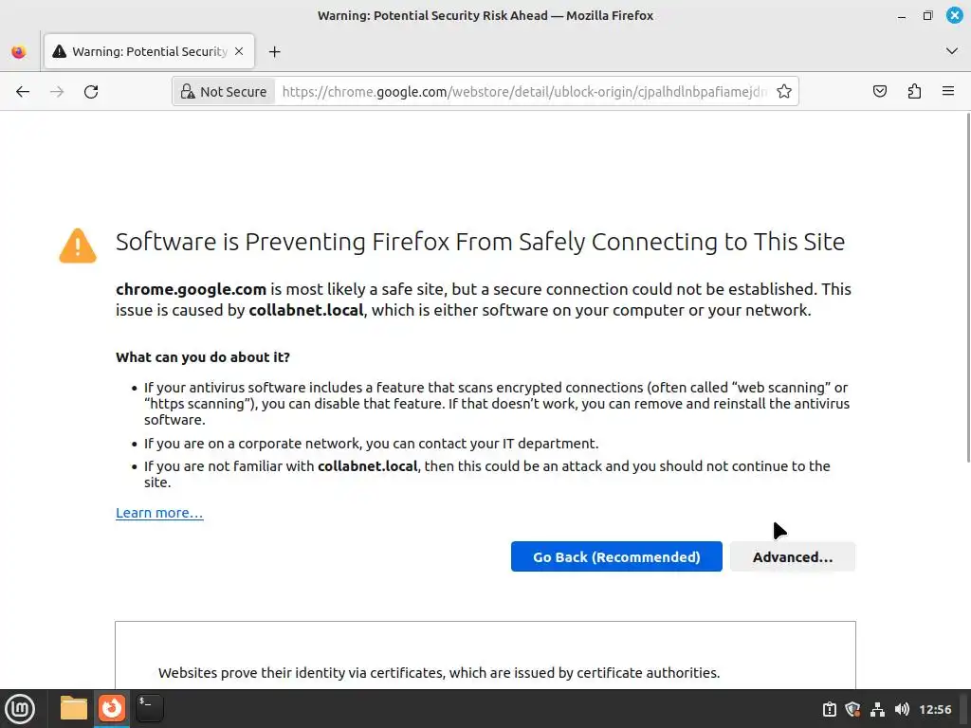Open the file manager folder in taskbar
The width and height of the screenshot is (971, 728).
74,708
